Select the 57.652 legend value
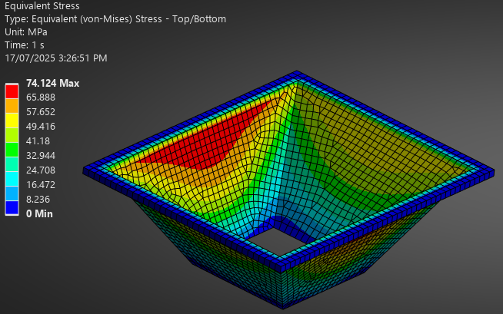Screen dimensions: 503x314 41,112
